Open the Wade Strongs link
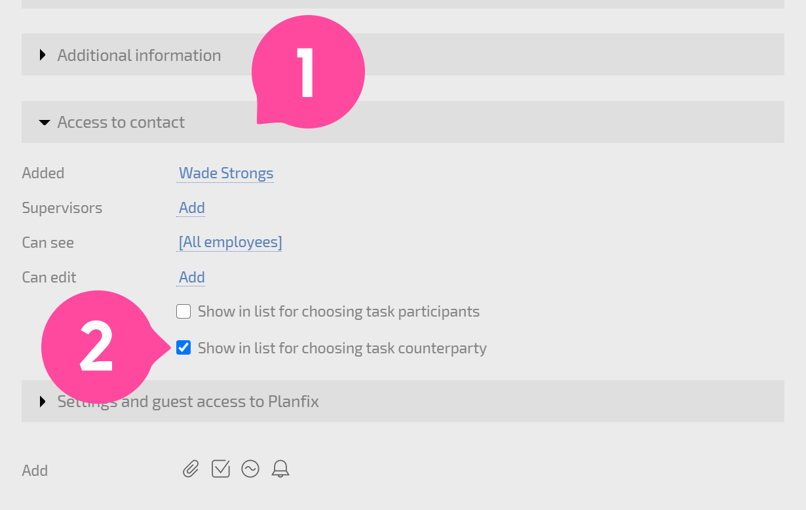The width and height of the screenshot is (806, 510). coord(226,173)
